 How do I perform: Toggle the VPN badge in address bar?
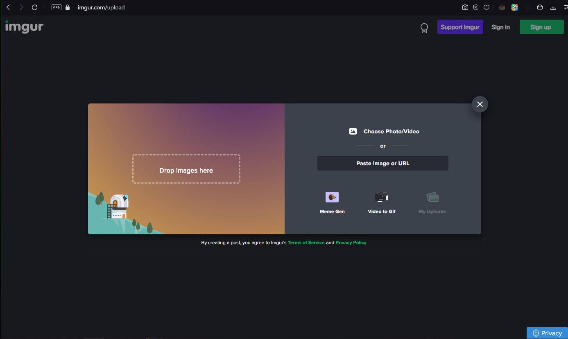(x=57, y=7)
